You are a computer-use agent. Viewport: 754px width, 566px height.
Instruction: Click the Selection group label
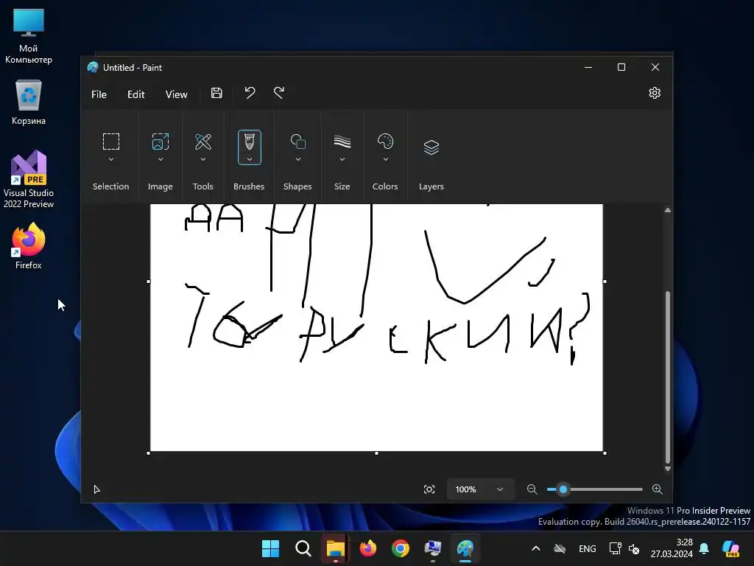pyautogui.click(x=110, y=186)
